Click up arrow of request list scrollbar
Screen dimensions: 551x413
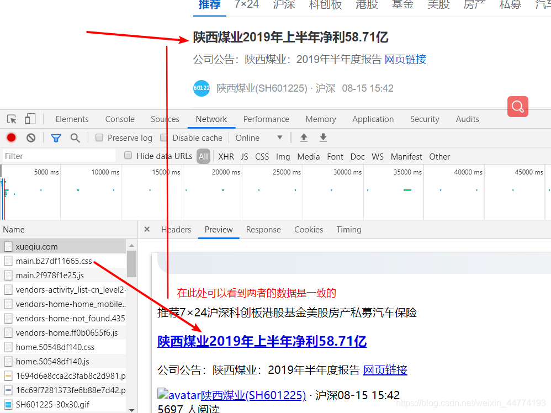pos(131,245)
